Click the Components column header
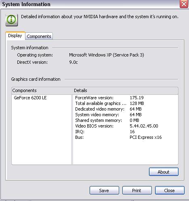The height and width of the screenshot is (201, 189). point(42,90)
